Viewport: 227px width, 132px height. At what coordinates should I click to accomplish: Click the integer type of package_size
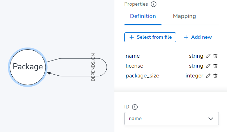[194, 76]
